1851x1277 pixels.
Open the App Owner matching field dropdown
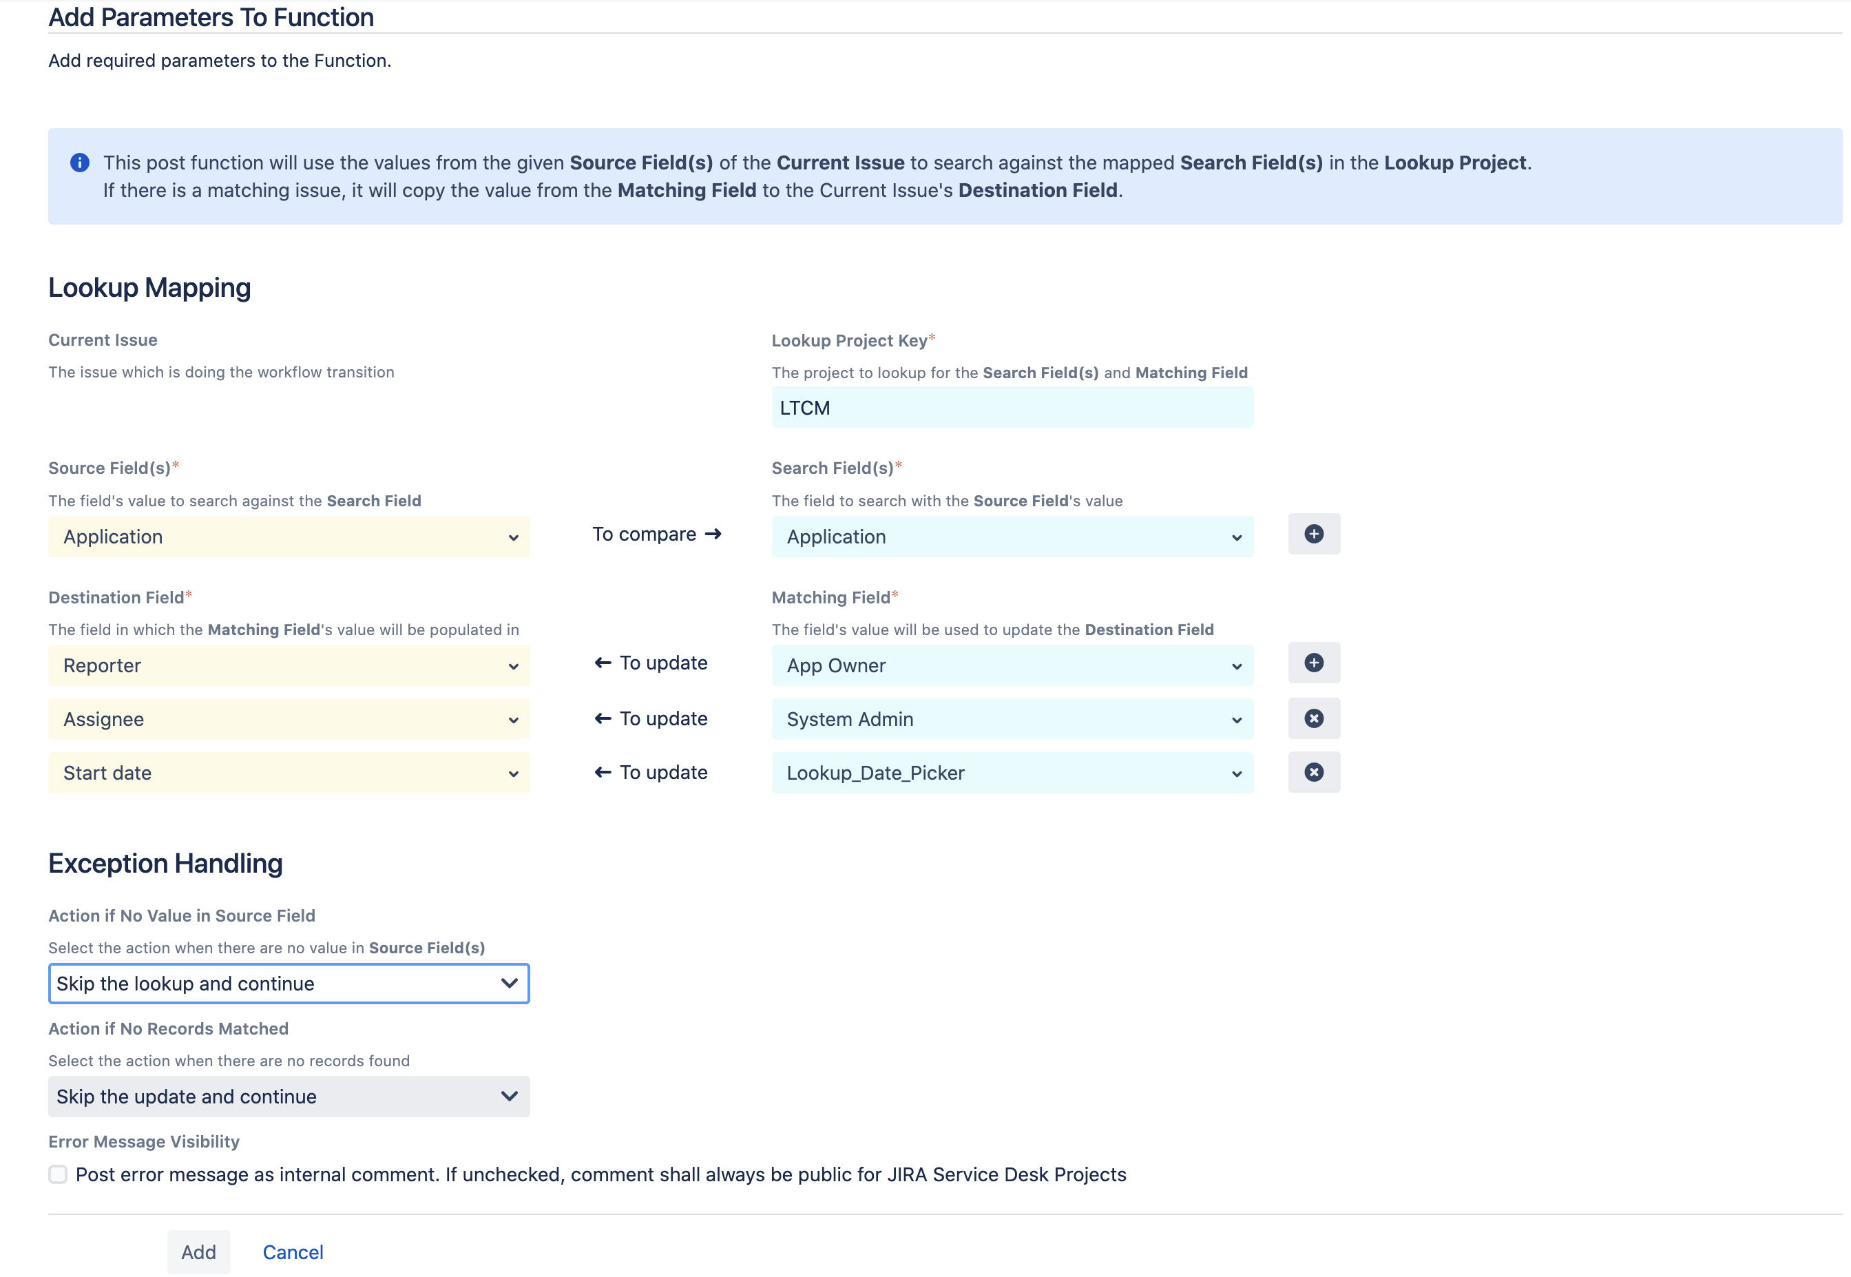pos(1012,665)
